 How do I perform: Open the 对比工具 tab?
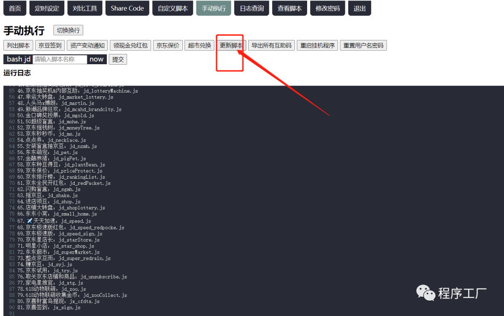pos(85,8)
